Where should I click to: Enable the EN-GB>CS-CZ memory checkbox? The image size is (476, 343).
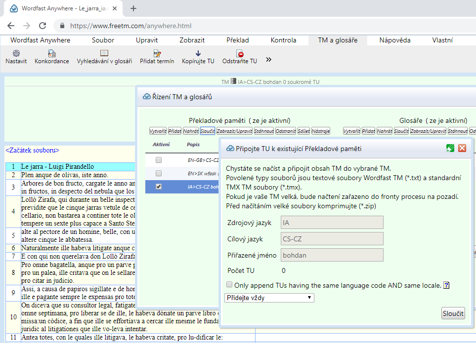coord(159,160)
